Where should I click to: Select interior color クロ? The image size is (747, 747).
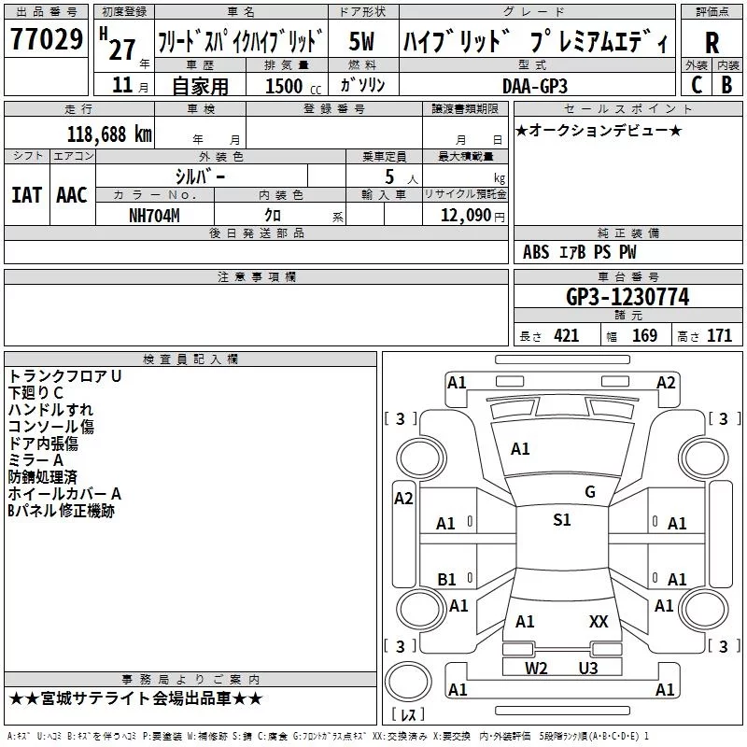click(273, 216)
